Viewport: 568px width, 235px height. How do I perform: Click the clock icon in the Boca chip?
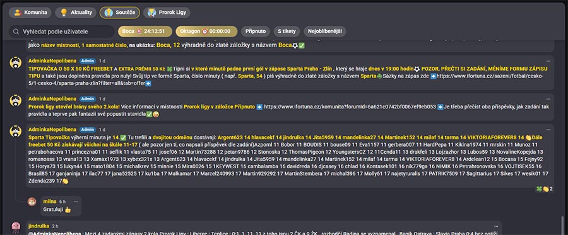pos(139,32)
